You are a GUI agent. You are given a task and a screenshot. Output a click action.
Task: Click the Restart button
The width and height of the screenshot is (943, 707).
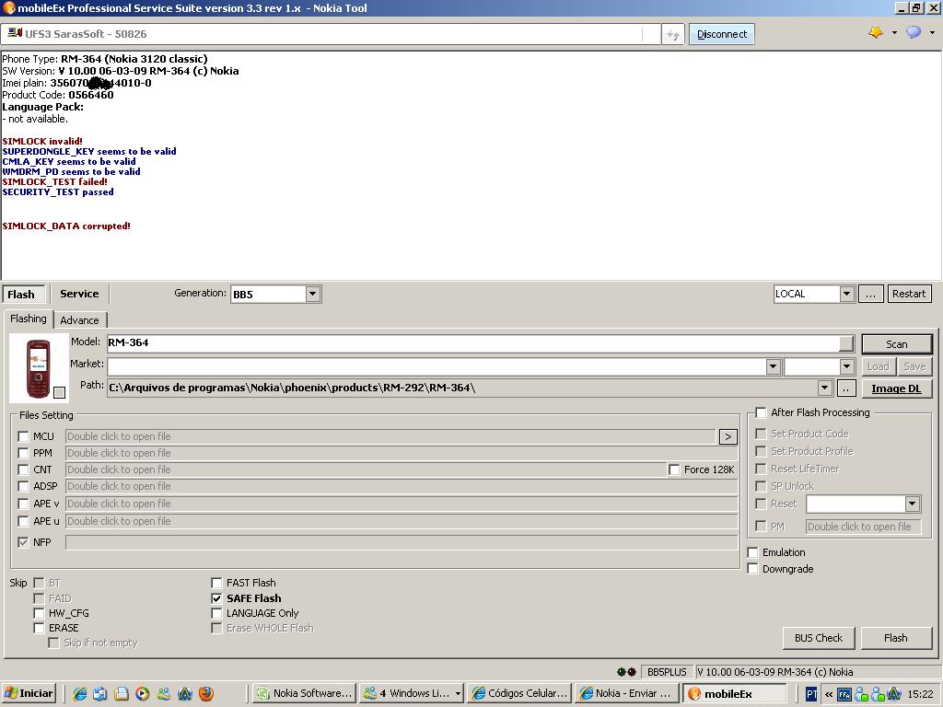click(x=909, y=294)
